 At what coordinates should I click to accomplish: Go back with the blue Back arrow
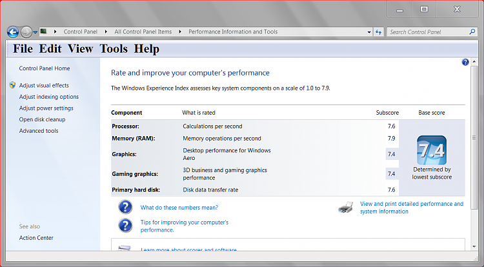coord(13,32)
